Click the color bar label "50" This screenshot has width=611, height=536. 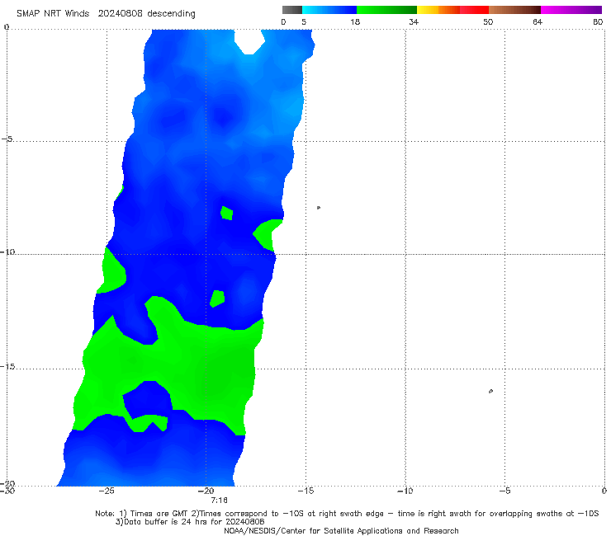(x=488, y=21)
